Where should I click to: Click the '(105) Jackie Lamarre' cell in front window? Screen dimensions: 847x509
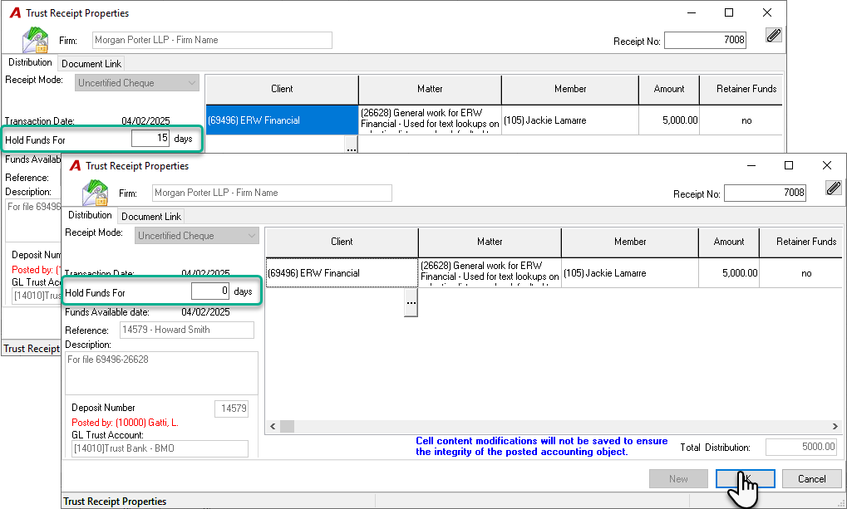pos(630,272)
